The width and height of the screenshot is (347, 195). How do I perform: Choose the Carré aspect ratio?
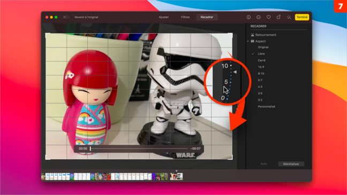click(261, 60)
